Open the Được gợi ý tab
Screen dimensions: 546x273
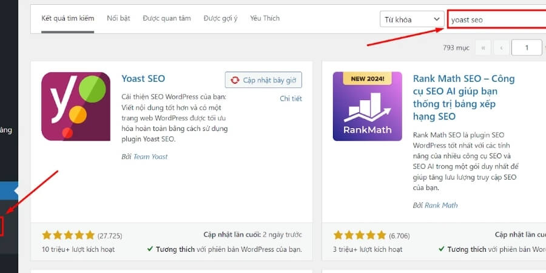[x=220, y=18]
